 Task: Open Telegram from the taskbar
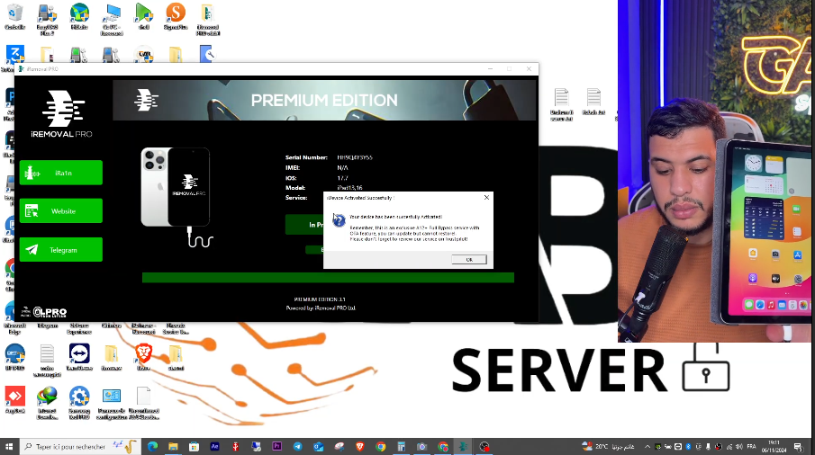click(298, 446)
